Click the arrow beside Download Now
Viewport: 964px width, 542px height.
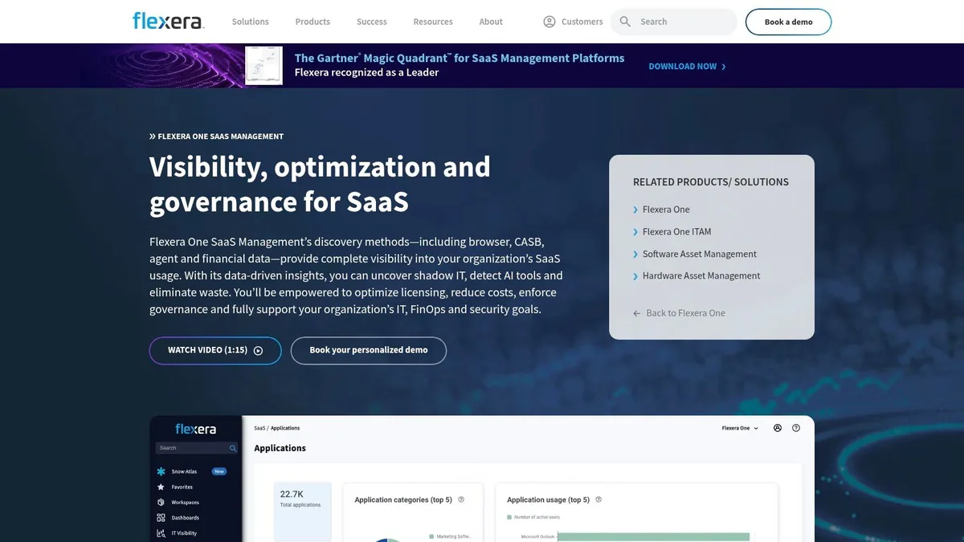724,67
